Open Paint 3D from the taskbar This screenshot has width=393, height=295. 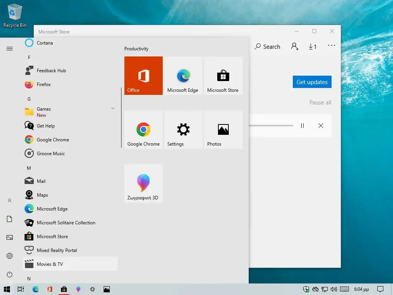point(78,289)
